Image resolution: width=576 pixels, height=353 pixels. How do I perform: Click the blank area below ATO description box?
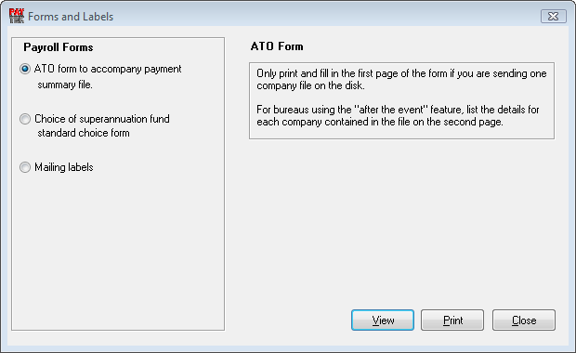point(401,220)
